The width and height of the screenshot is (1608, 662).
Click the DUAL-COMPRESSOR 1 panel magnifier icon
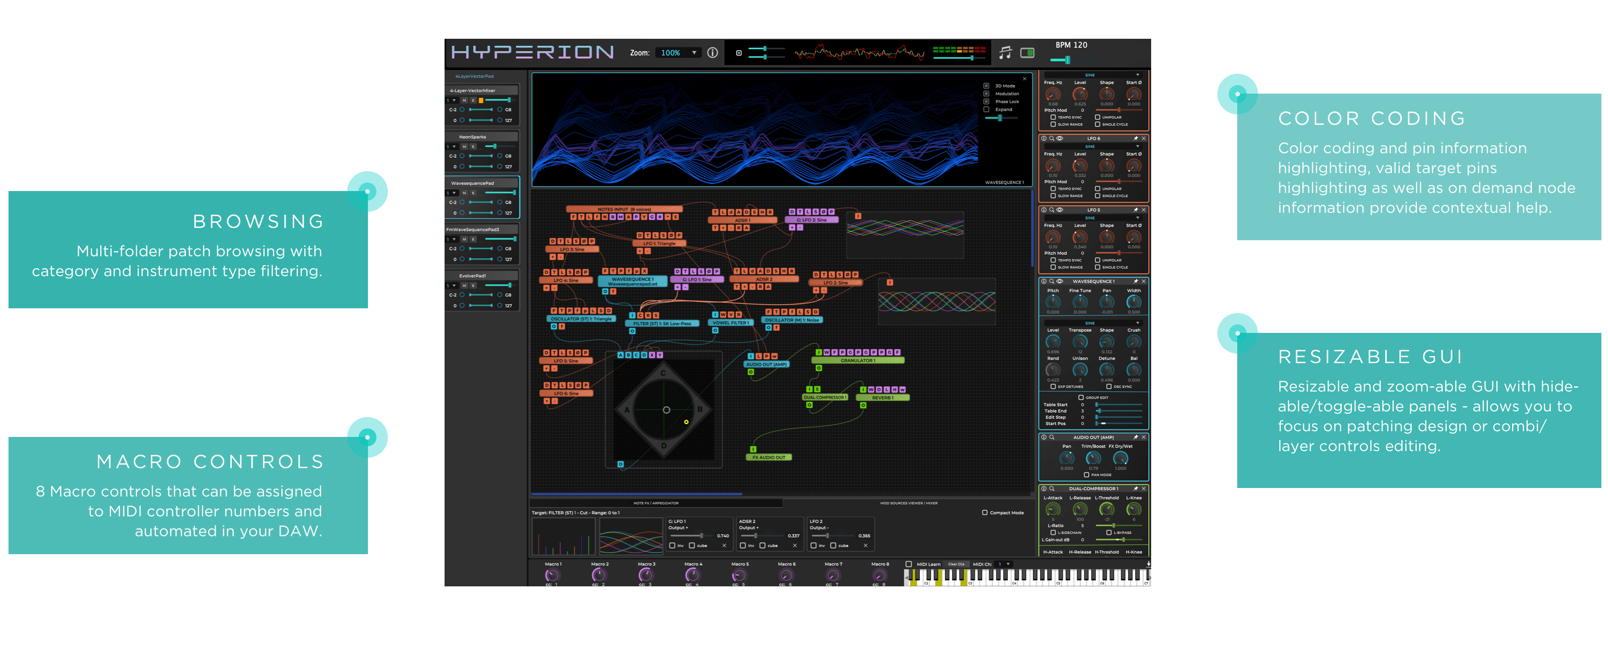coord(1051,488)
